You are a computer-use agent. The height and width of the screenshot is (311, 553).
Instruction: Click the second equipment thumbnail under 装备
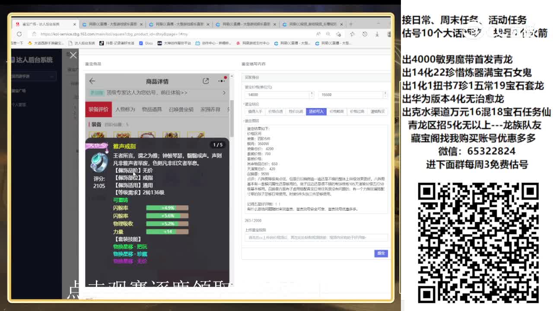click(x=122, y=135)
